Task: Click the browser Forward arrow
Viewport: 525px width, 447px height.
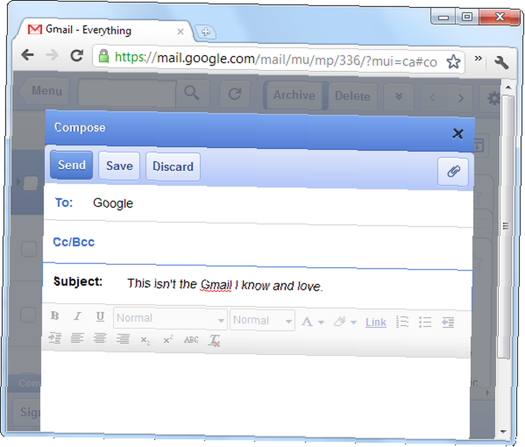Action: pyautogui.click(x=52, y=55)
